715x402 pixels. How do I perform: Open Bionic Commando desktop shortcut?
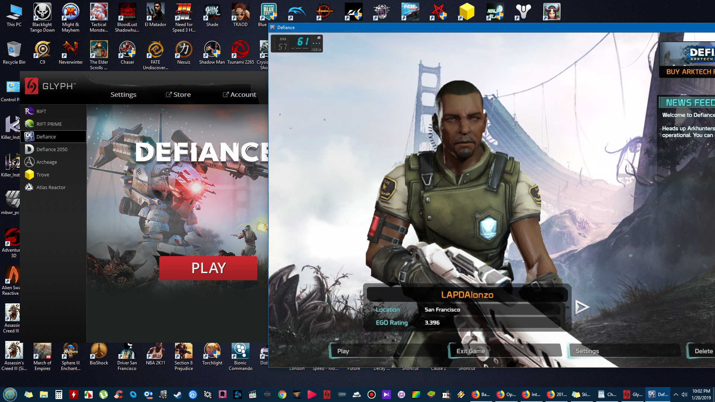point(240,357)
